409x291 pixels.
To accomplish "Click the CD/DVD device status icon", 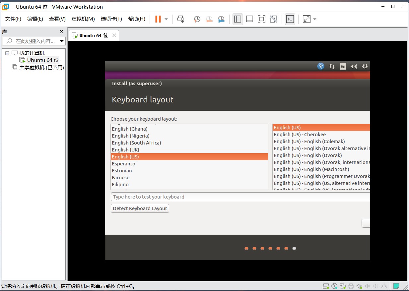I will (x=334, y=286).
